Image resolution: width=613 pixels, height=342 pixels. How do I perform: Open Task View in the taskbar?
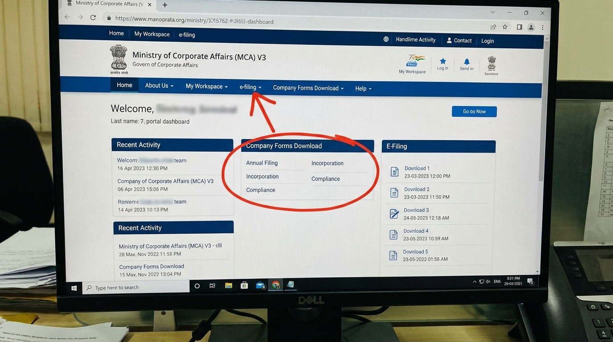pos(212,286)
